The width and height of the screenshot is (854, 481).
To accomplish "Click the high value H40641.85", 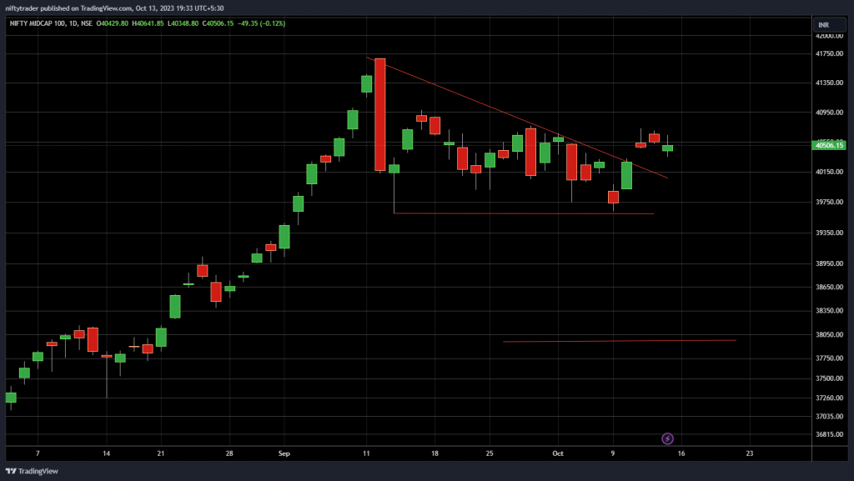I will 148,23.
